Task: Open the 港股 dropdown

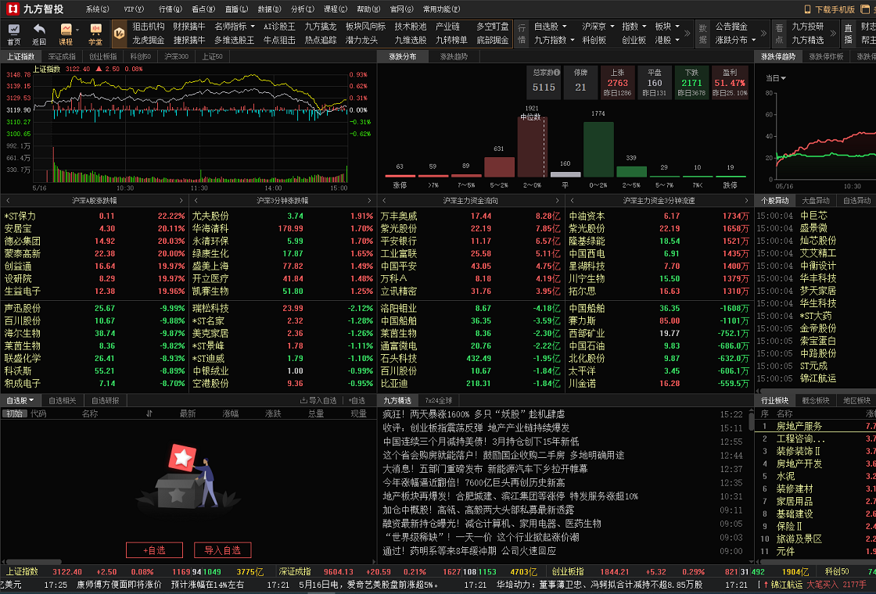Action: 668,40
